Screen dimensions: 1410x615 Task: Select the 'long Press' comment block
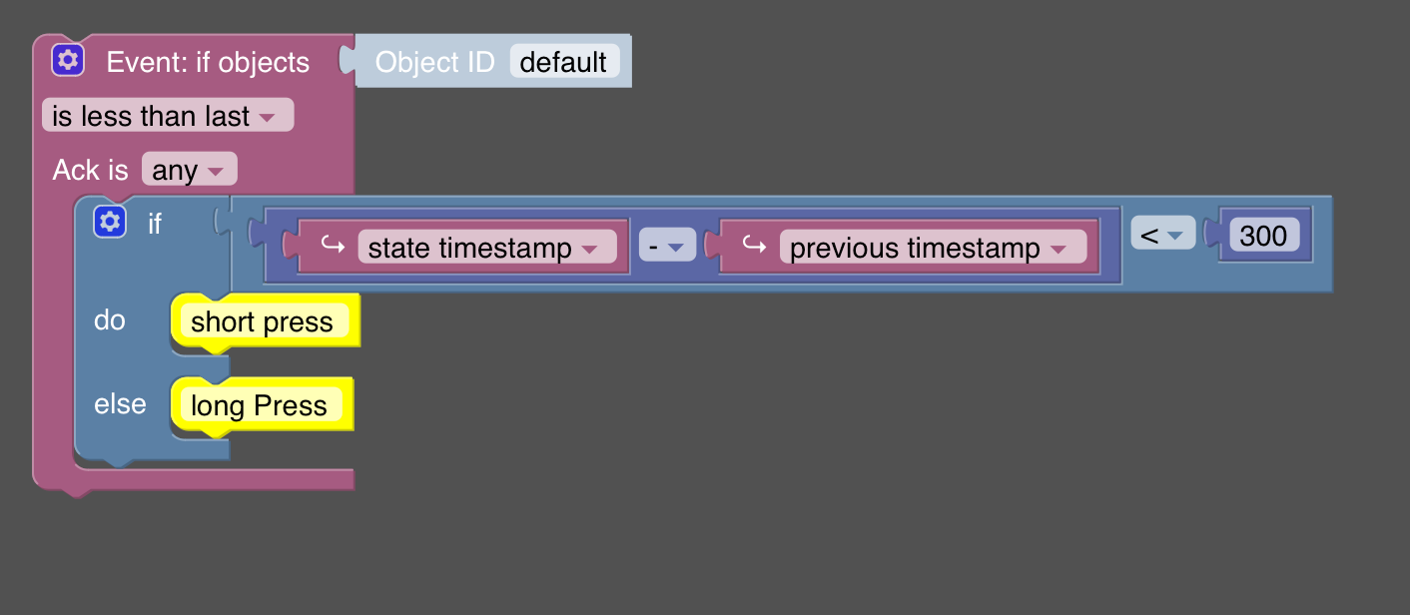(x=259, y=405)
